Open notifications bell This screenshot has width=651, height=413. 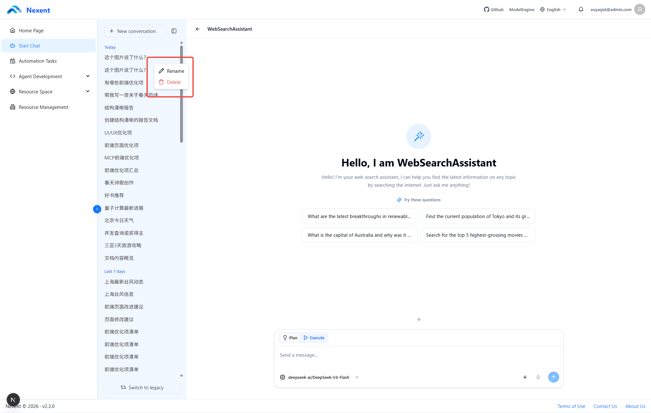coord(581,9)
